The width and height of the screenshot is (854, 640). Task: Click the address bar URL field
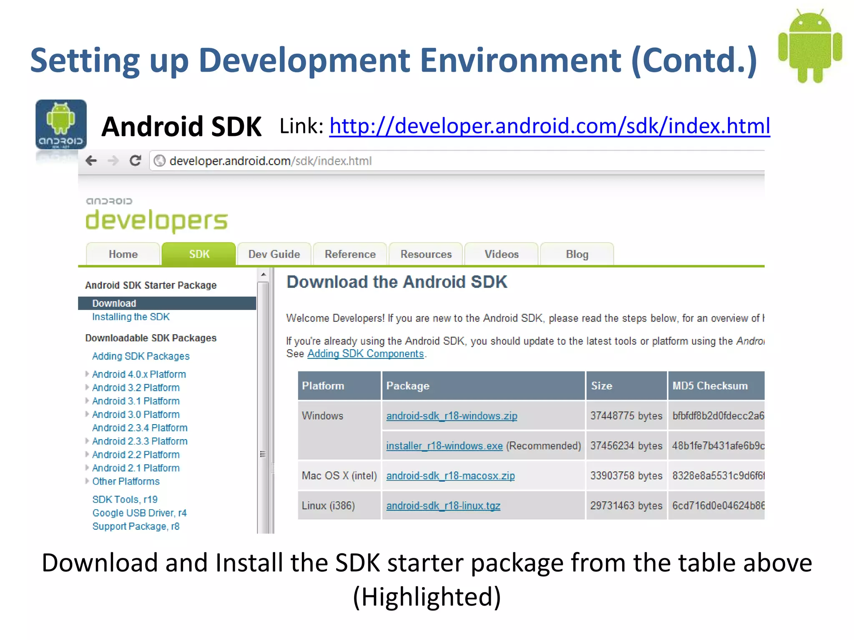457,161
